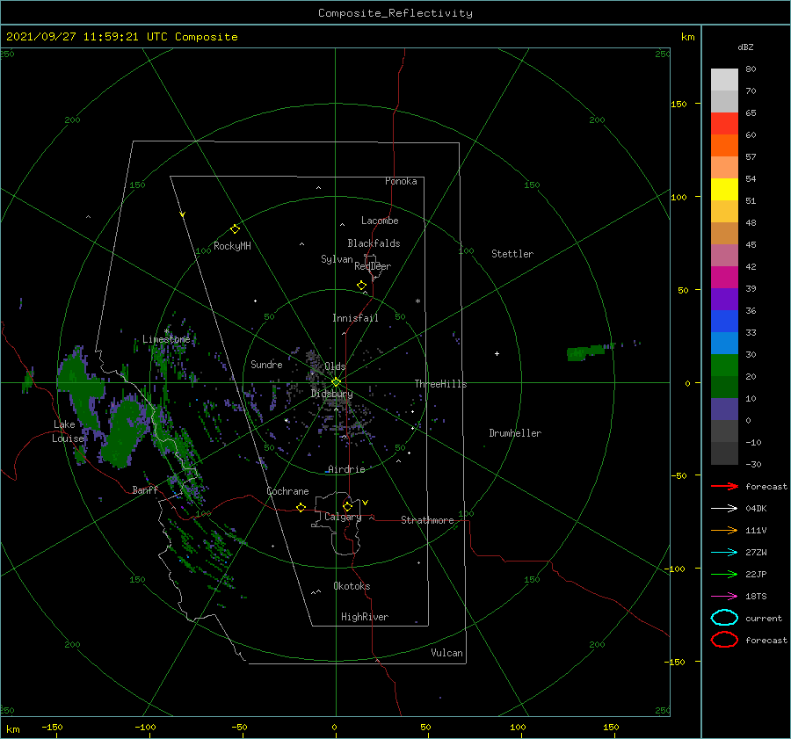Click the yellow diamond marker near RockyMH
Image resolution: width=791 pixels, height=739 pixels.
235,229
